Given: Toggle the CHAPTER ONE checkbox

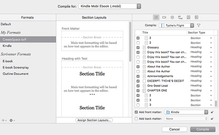Looking at the screenshot, I should coord(138,91).
